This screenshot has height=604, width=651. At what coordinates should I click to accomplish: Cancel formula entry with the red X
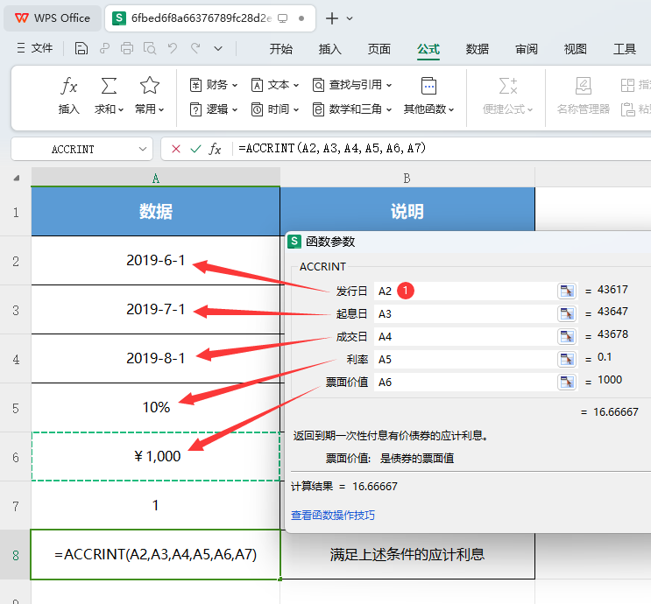[176, 149]
